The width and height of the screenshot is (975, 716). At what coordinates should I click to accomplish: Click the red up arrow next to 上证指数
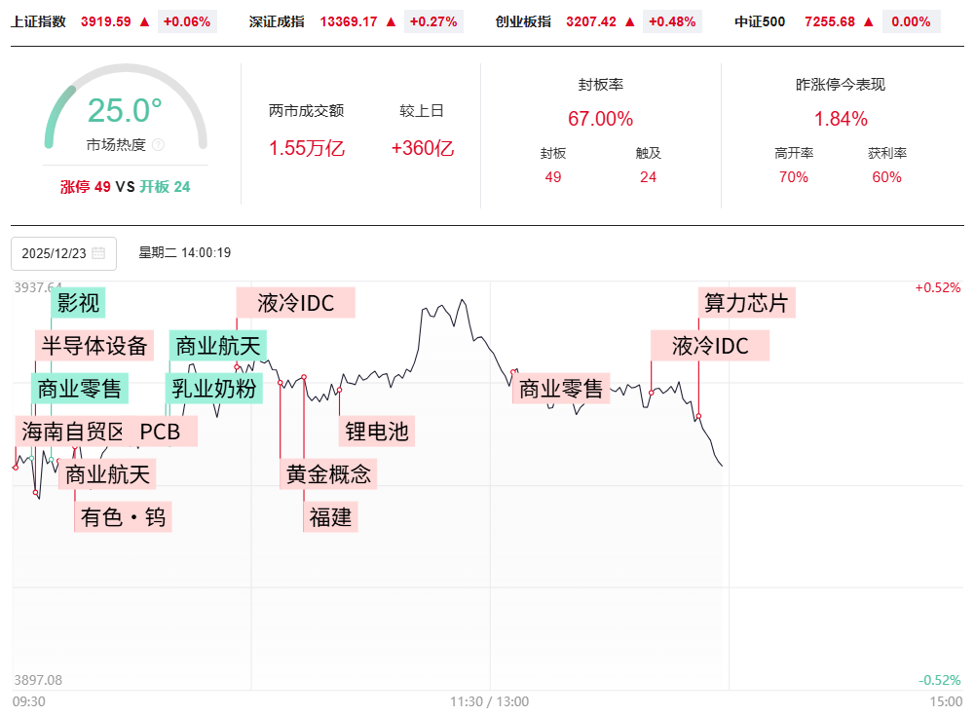pos(144,21)
